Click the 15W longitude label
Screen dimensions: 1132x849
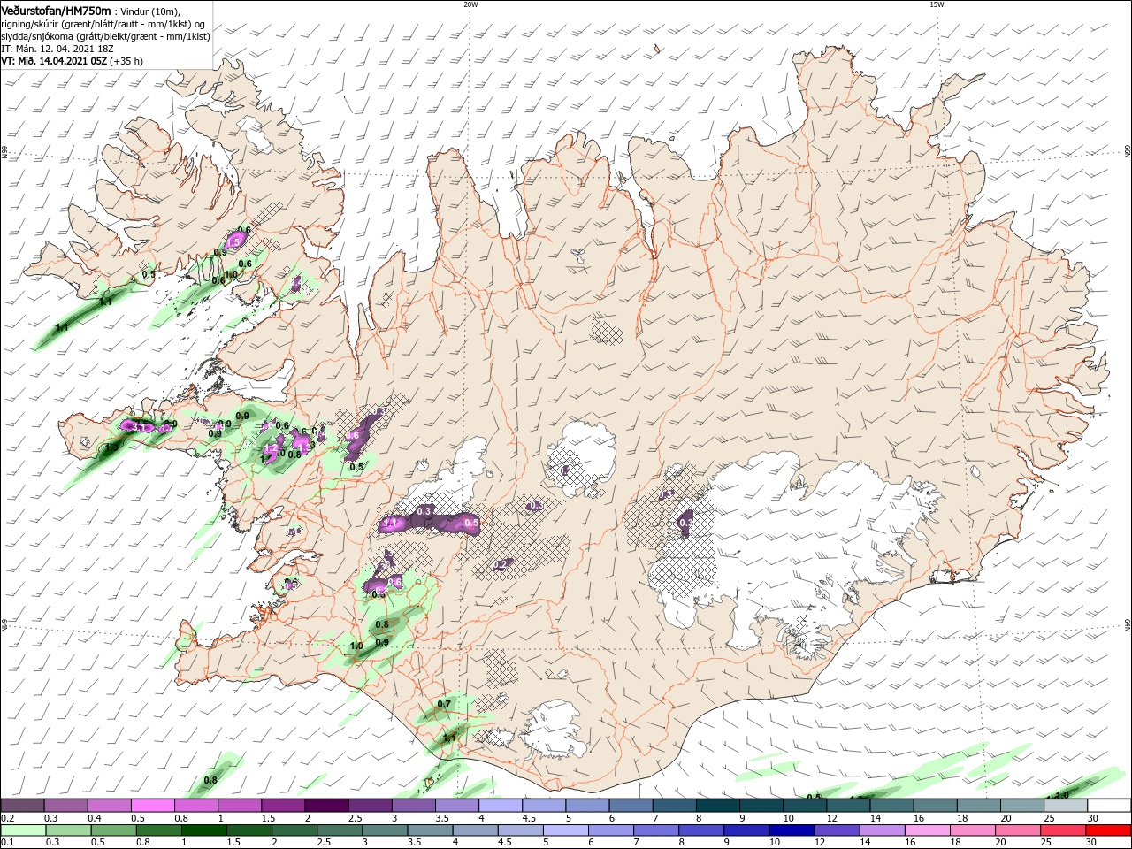pyautogui.click(x=936, y=4)
